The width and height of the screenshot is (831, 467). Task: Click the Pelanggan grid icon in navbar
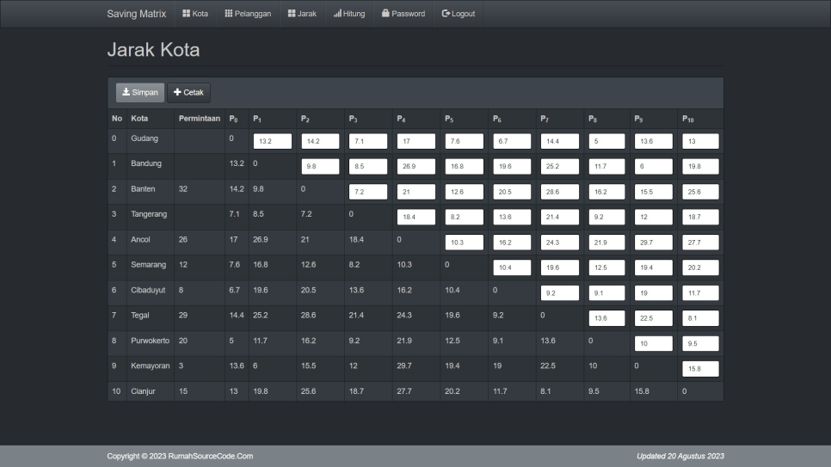(229, 14)
